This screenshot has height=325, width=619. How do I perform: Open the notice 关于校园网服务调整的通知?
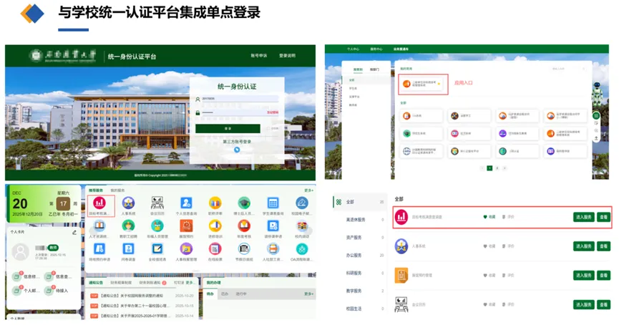click(x=131, y=296)
